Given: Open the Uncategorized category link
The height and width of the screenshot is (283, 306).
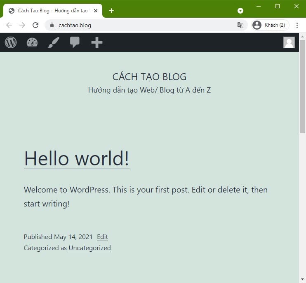Looking at the screenshot, I should (90, 248).
